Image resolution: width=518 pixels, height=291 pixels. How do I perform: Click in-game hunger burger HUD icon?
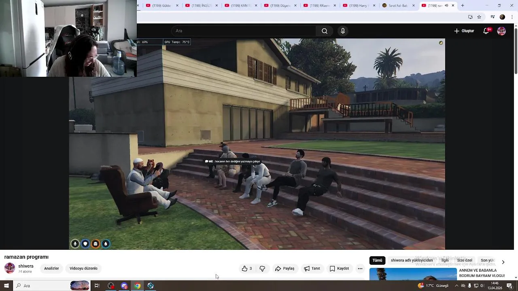[x=96, y=244]
